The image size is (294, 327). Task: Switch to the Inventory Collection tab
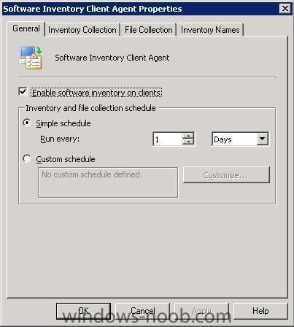(x=82, y=30)
